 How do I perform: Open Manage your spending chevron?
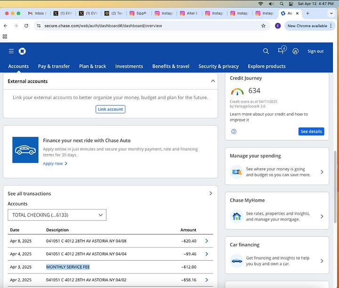click(x=322, y=172)
